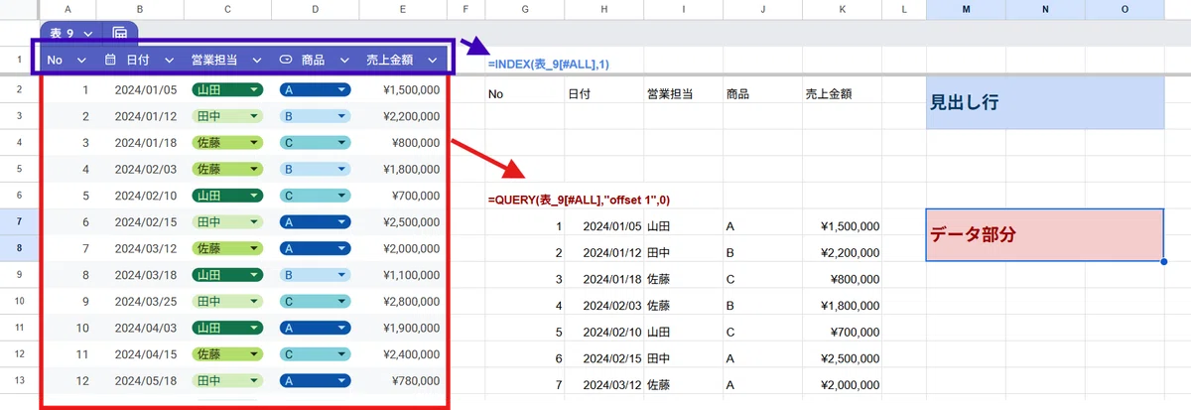Select the highlighted row 7 header
This screenshot has height=410, width=1191.
[x=20, y=220]
